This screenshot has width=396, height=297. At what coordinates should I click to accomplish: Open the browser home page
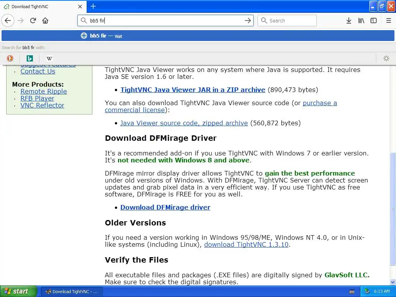click(45, 20)
